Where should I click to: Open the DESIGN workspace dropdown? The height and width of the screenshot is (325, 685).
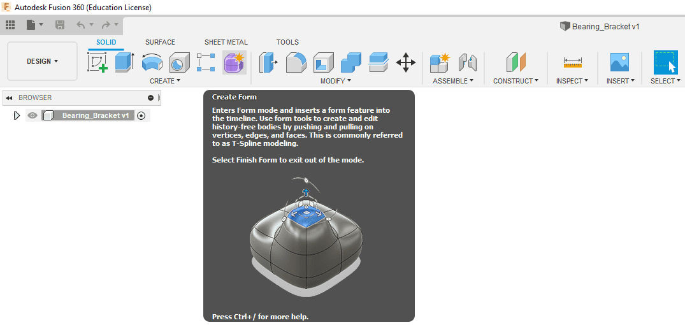(42, 61)
